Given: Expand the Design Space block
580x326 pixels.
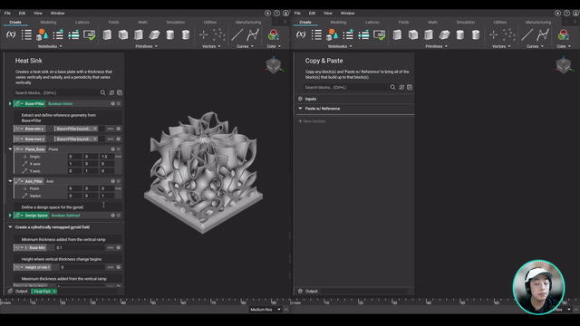Looking at the screenshot, I should [x=10, y=216].
